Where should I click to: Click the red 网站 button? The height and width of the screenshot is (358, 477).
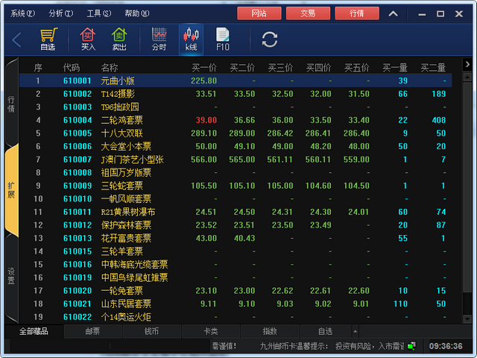point(259,13)
